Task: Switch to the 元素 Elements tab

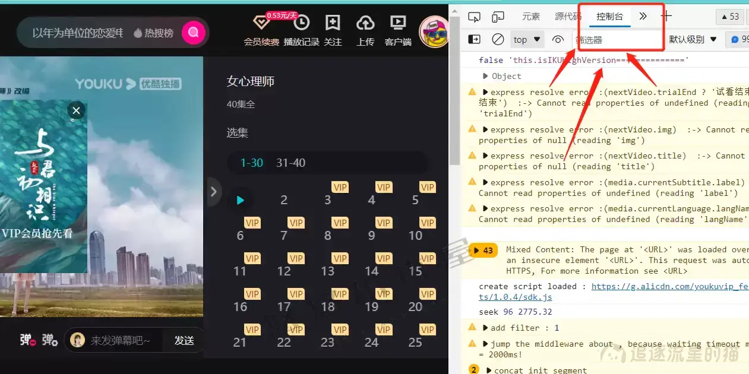Action: [x=530, y=17]
